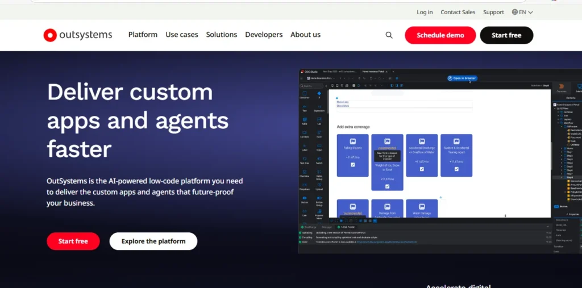The height and width of the screenshot is (288, 582).
Task: Open the About us menu
Action: point(305,35)
